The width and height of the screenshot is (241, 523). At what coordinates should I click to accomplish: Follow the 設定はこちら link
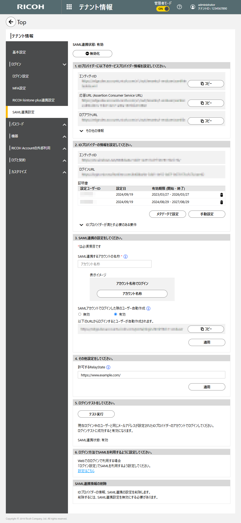(x=86, y=471)
